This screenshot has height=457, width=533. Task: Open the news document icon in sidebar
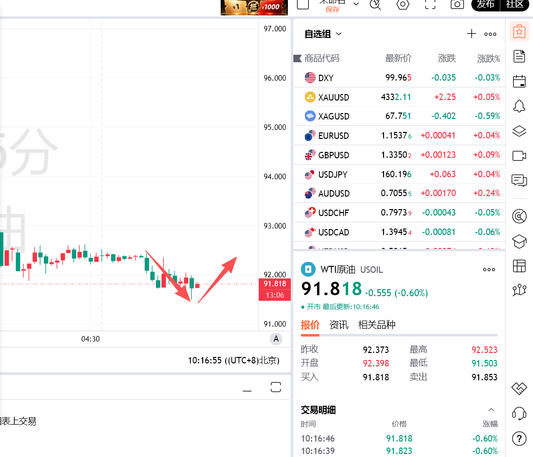click(519, 56)
